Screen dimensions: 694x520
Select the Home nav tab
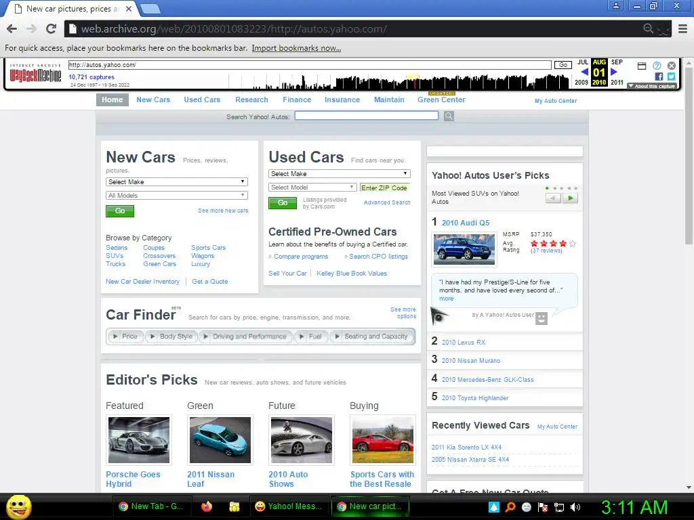point(113,100)
